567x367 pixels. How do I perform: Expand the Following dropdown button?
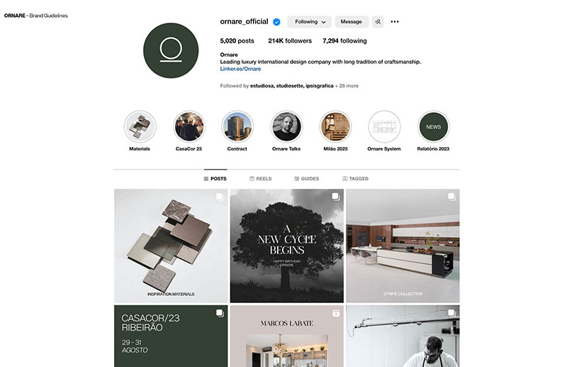coord(310,22)
